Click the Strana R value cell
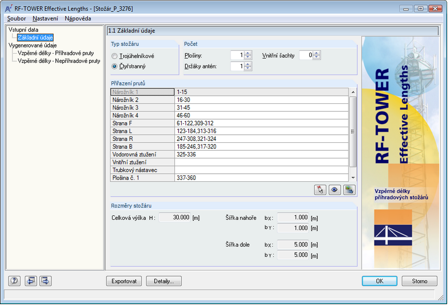Image resolution: width=448 pixels, height=305 pixels. pos(261,139)
